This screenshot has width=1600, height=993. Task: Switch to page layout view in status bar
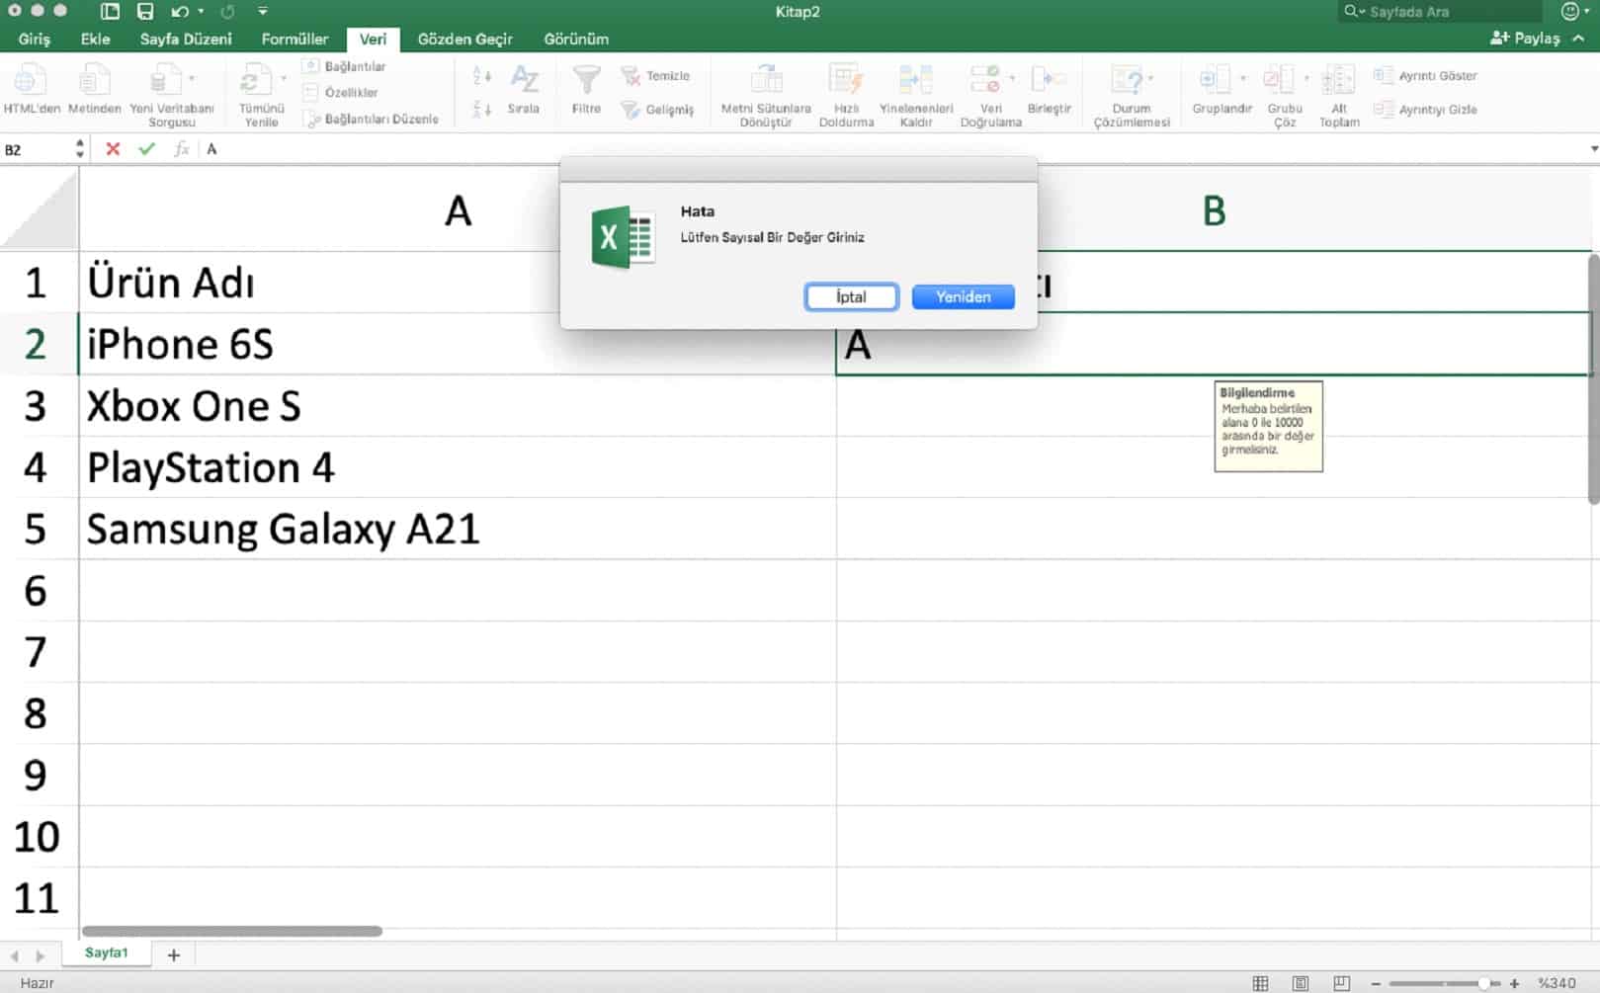pos(1301,983)
